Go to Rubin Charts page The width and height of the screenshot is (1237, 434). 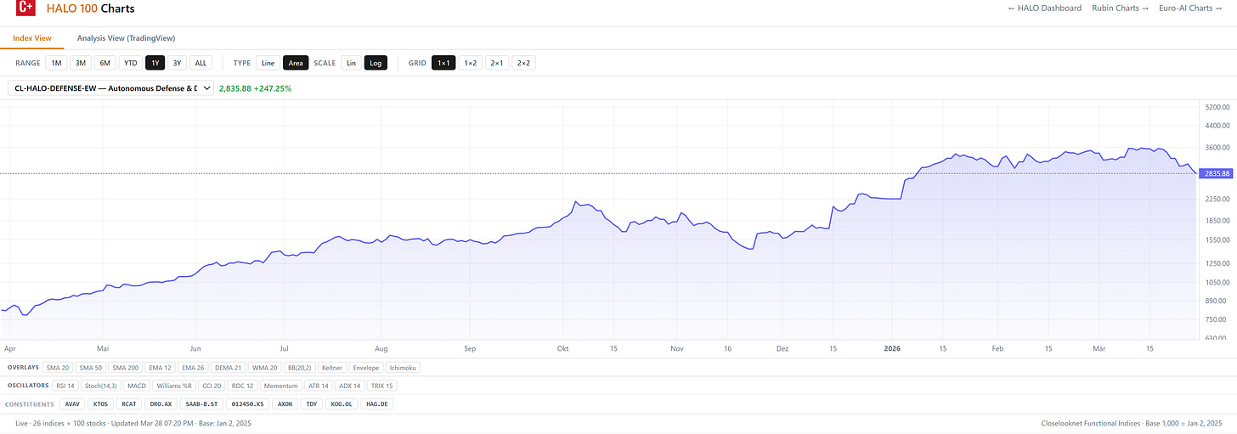[x=1120, y=8]
